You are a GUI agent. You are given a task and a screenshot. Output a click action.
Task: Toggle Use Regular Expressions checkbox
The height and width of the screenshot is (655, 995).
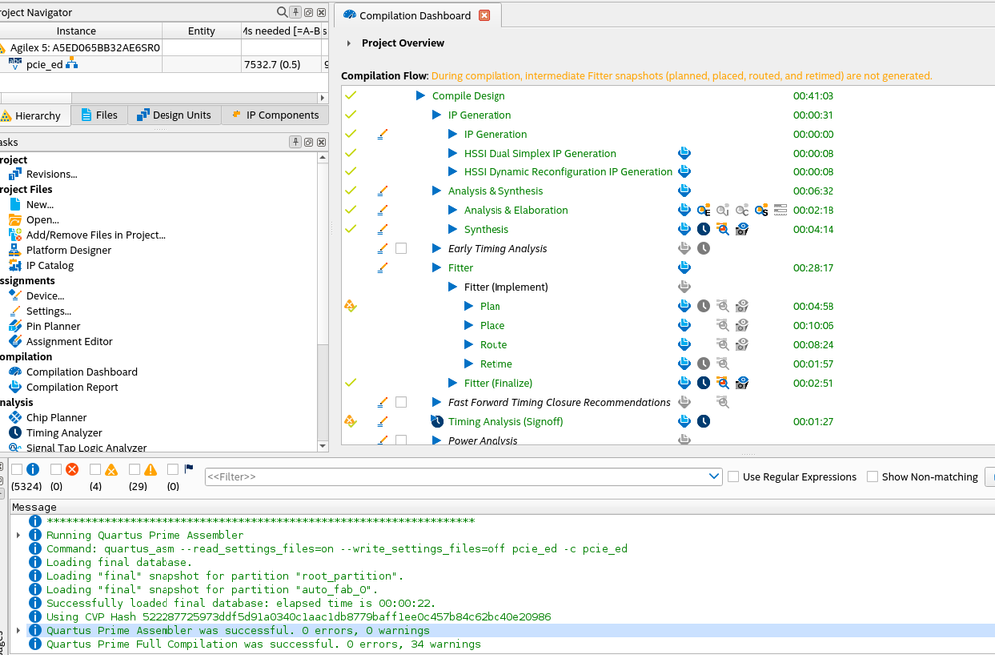pos(734,477)
